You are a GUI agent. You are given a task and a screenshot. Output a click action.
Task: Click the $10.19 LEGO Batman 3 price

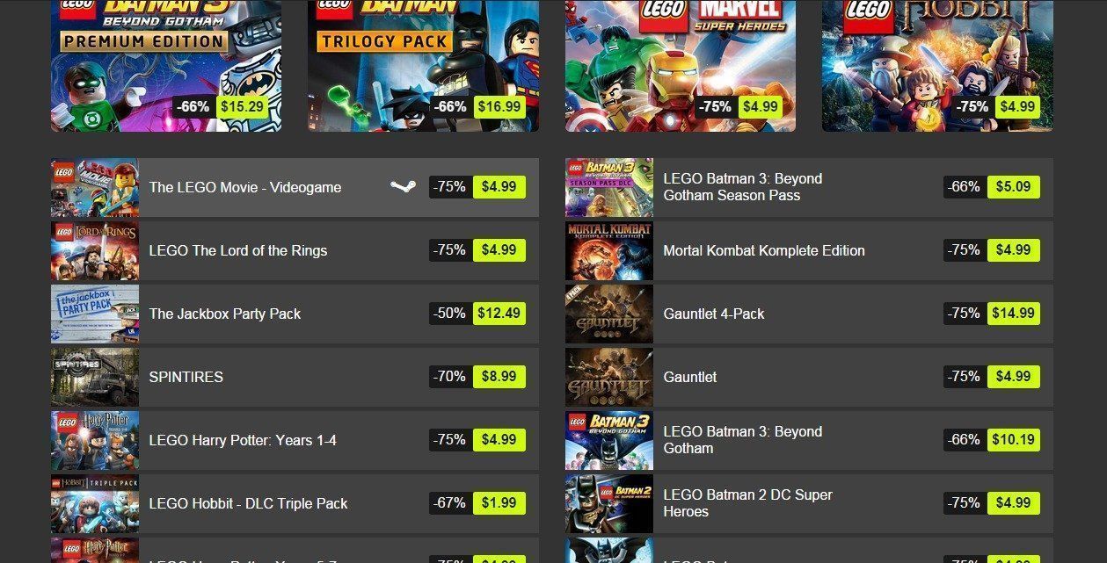pos(1014,439)
